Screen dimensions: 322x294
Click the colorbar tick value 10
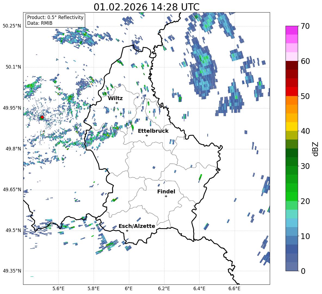pos(305,236)
